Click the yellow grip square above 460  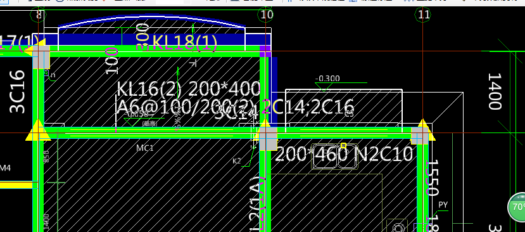(x=343, y=145)
